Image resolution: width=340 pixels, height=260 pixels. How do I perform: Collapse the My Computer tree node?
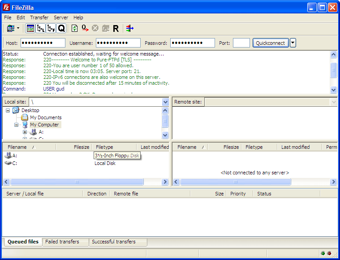[17, 125]
